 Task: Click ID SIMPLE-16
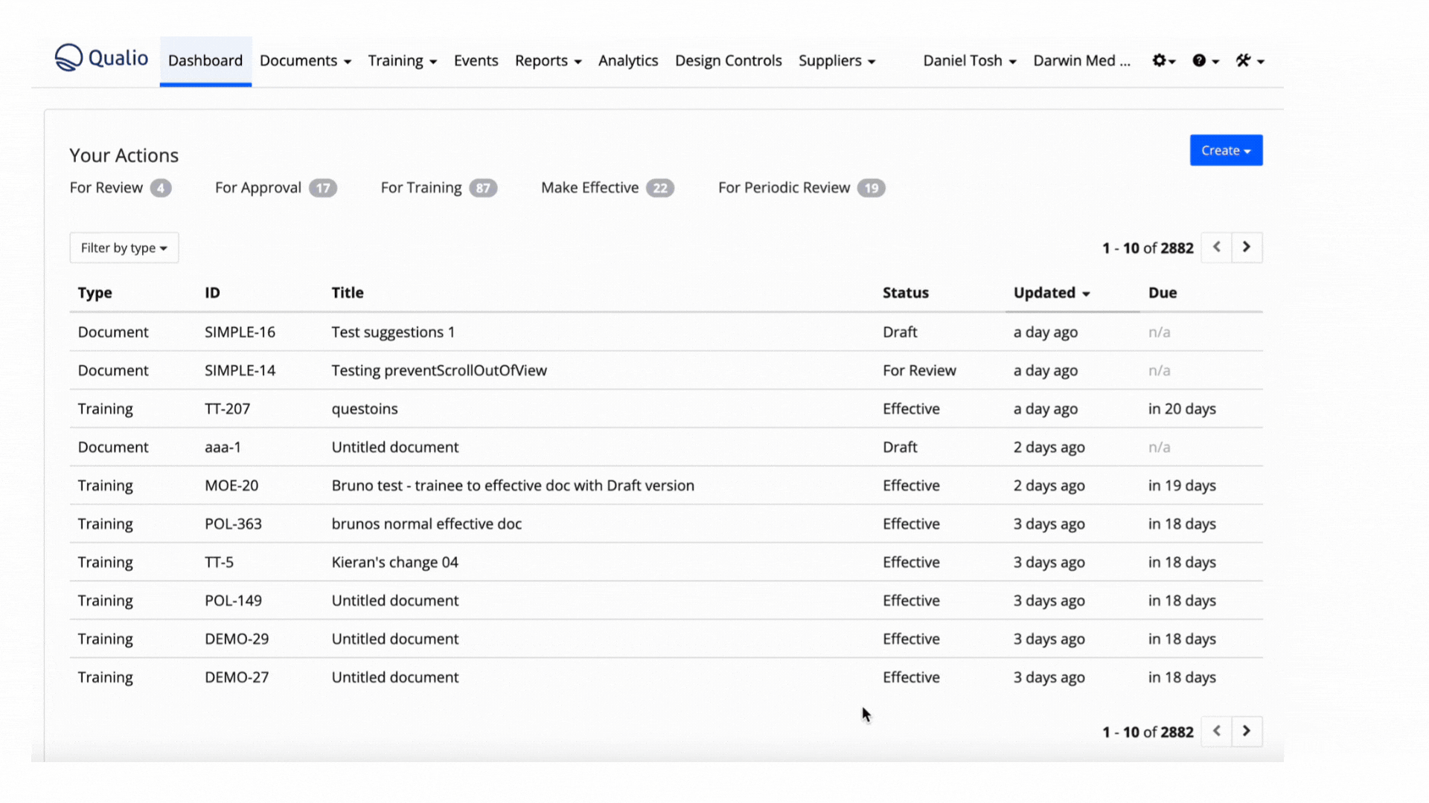(x=240, y=332)
